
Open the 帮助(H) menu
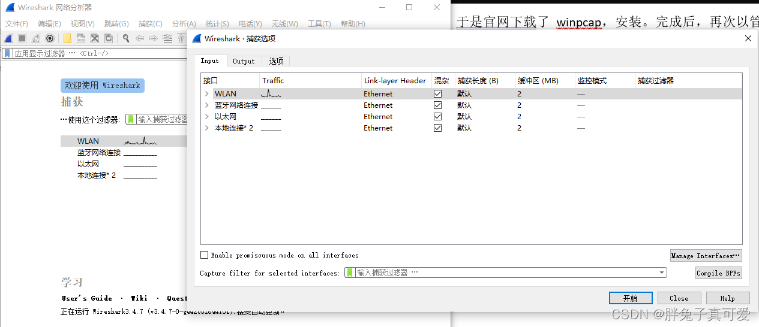353,24
